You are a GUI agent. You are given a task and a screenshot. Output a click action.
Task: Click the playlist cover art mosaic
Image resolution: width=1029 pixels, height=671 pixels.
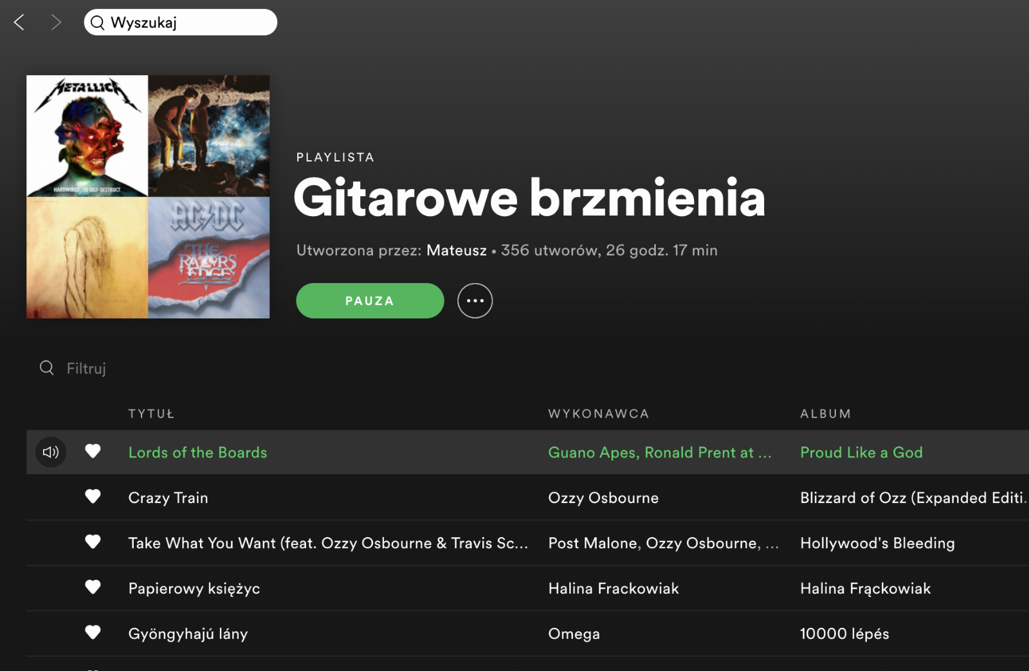(x=148, y=197)
